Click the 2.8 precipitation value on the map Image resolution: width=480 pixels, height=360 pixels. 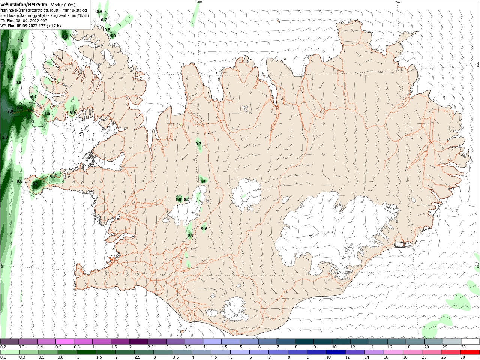coord(10,111)
